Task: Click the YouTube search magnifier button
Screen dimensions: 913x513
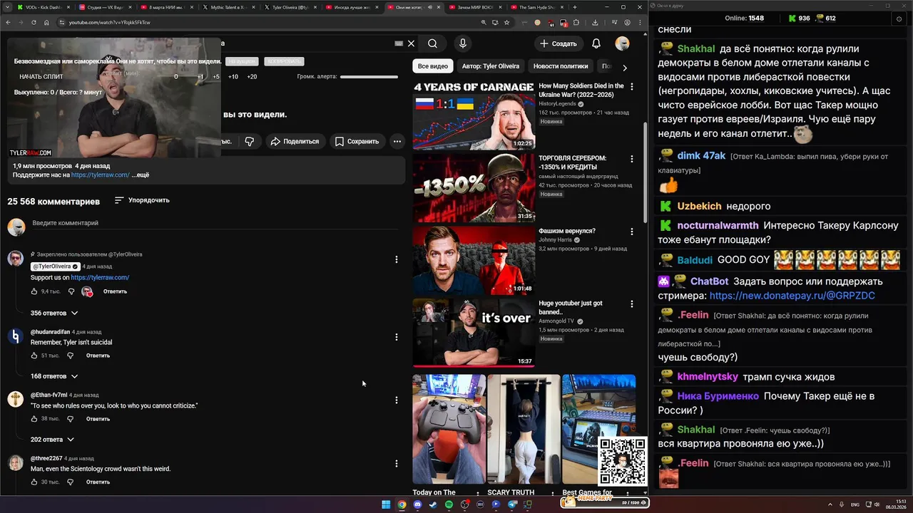Action: click(433, 43)
